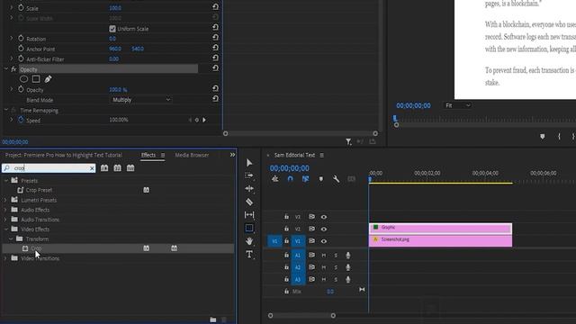Toggle lock on V2 track
This screenshot has width=576, height=324.
pos(286,229)
